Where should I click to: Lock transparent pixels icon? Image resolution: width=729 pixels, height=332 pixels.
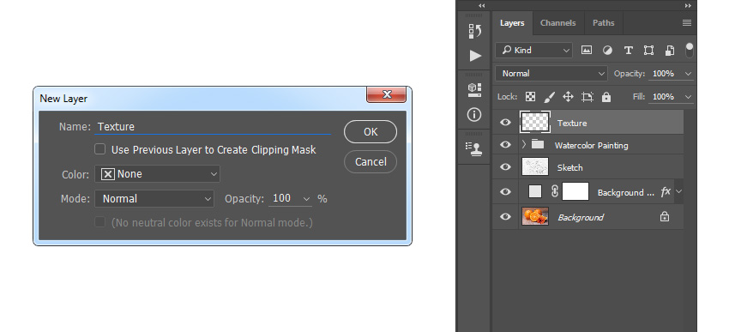(530, 97)
